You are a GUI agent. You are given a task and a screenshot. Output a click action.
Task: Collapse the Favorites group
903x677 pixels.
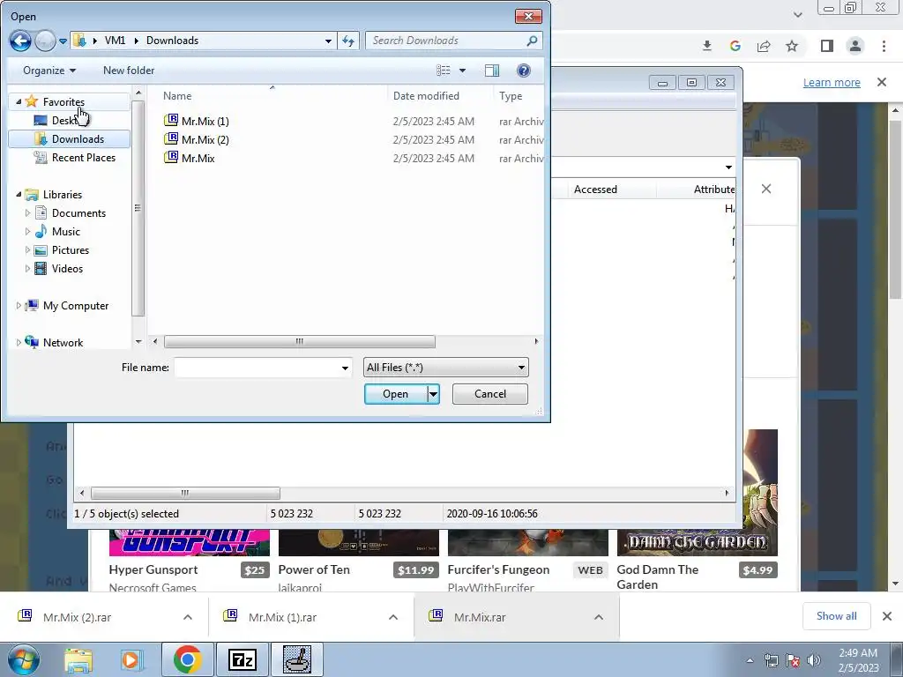[19, 102]
